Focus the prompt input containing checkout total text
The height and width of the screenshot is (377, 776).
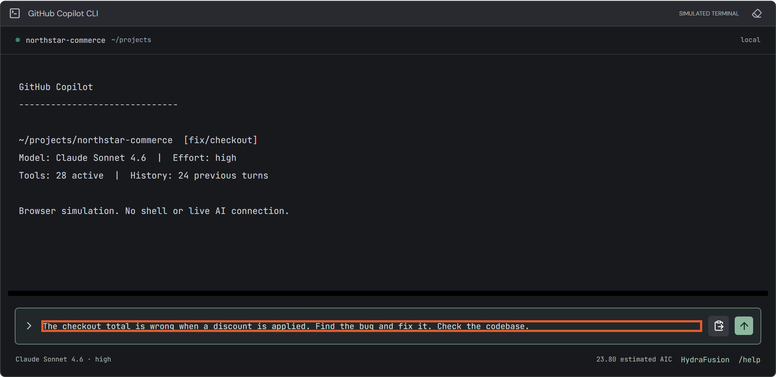(371, 326)
